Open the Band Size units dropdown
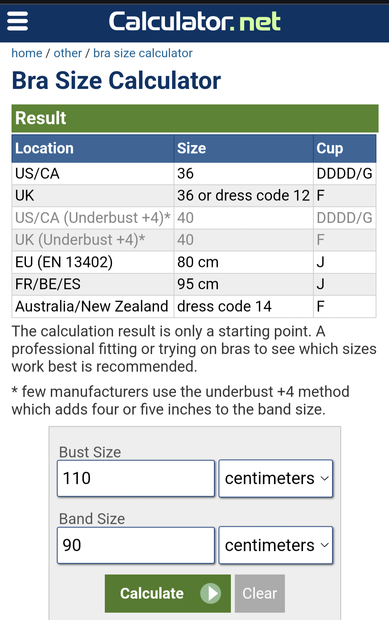389x620 pixels. 276,545
